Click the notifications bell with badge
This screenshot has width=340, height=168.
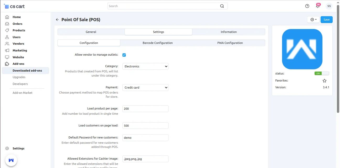318,6
